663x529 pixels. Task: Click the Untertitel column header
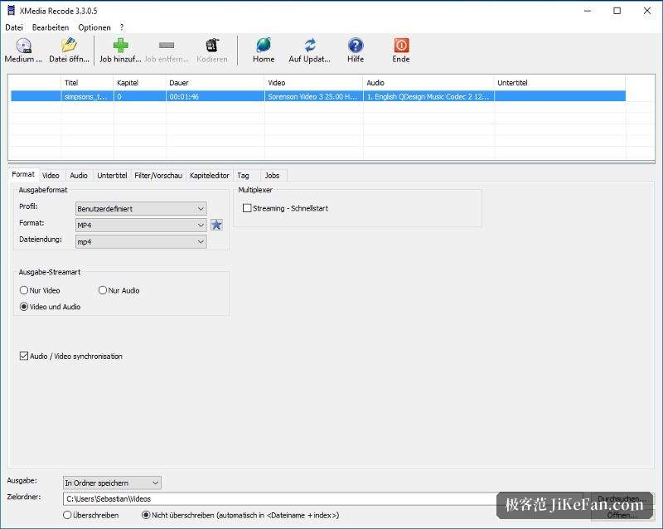click(559, 83)
